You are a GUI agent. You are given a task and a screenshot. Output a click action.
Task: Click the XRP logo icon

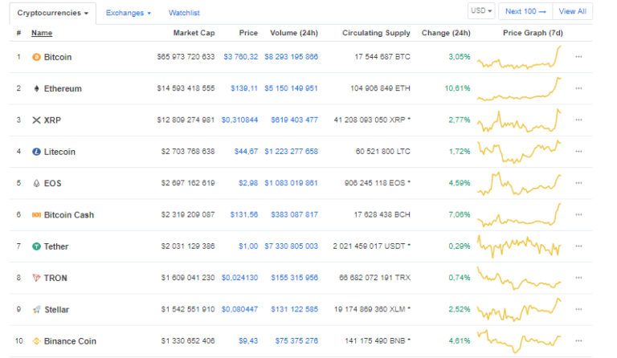[x=36, y=120]
